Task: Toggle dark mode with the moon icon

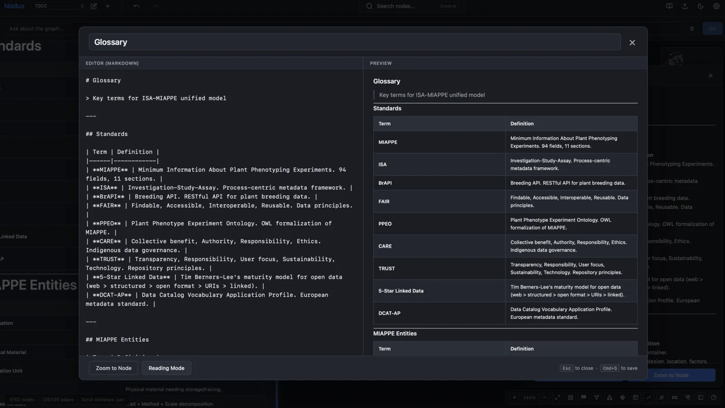Action: tap(701, 6)
